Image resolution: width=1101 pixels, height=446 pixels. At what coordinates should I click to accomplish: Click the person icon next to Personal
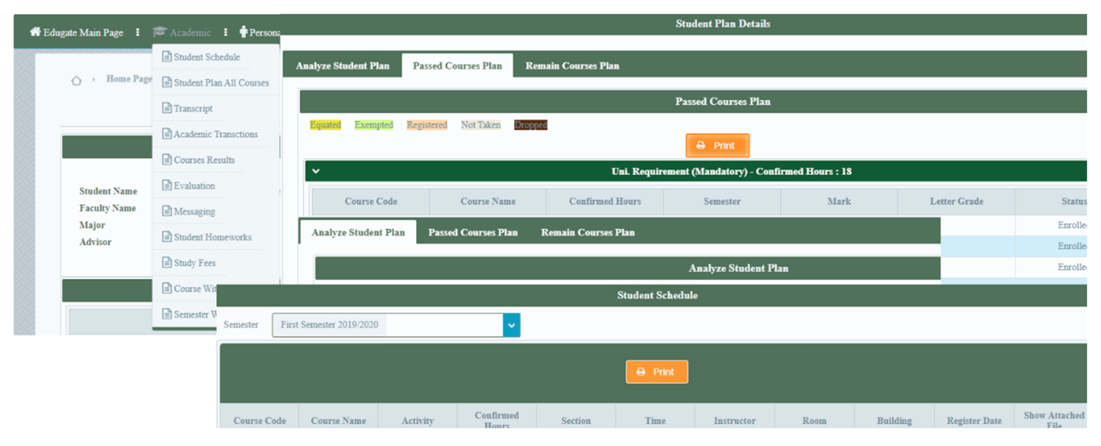click(243, 32)
